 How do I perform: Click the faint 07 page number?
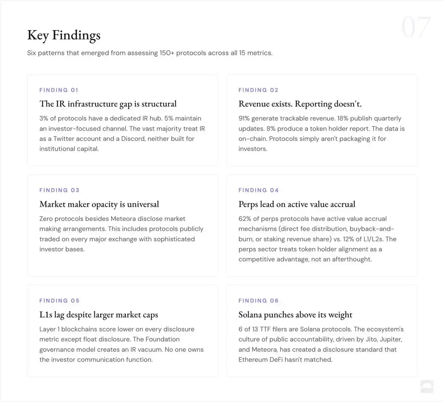pos(416,27)
